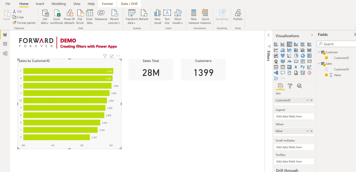Switch to the Data / Drill tab

tap(129, 3)
